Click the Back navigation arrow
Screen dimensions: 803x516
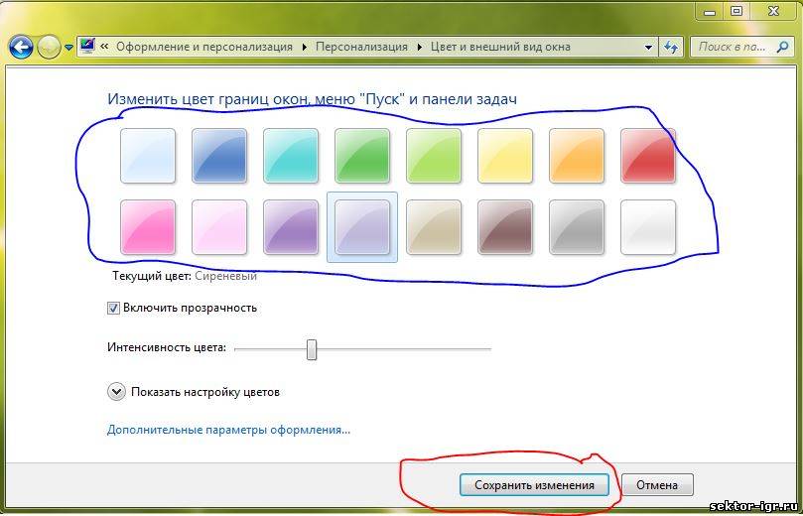pyautogui.click(x=22, y=47)
